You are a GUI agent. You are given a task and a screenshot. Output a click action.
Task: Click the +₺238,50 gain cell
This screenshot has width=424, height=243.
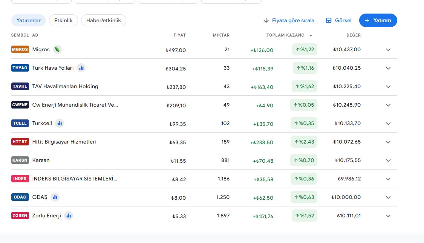[262, 142]
